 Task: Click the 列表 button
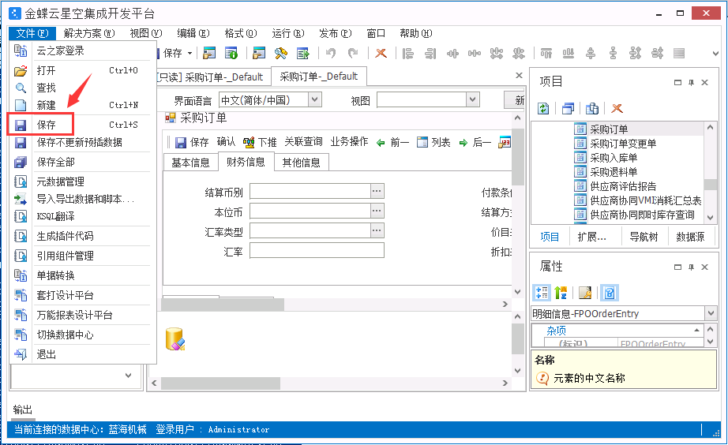433,142
